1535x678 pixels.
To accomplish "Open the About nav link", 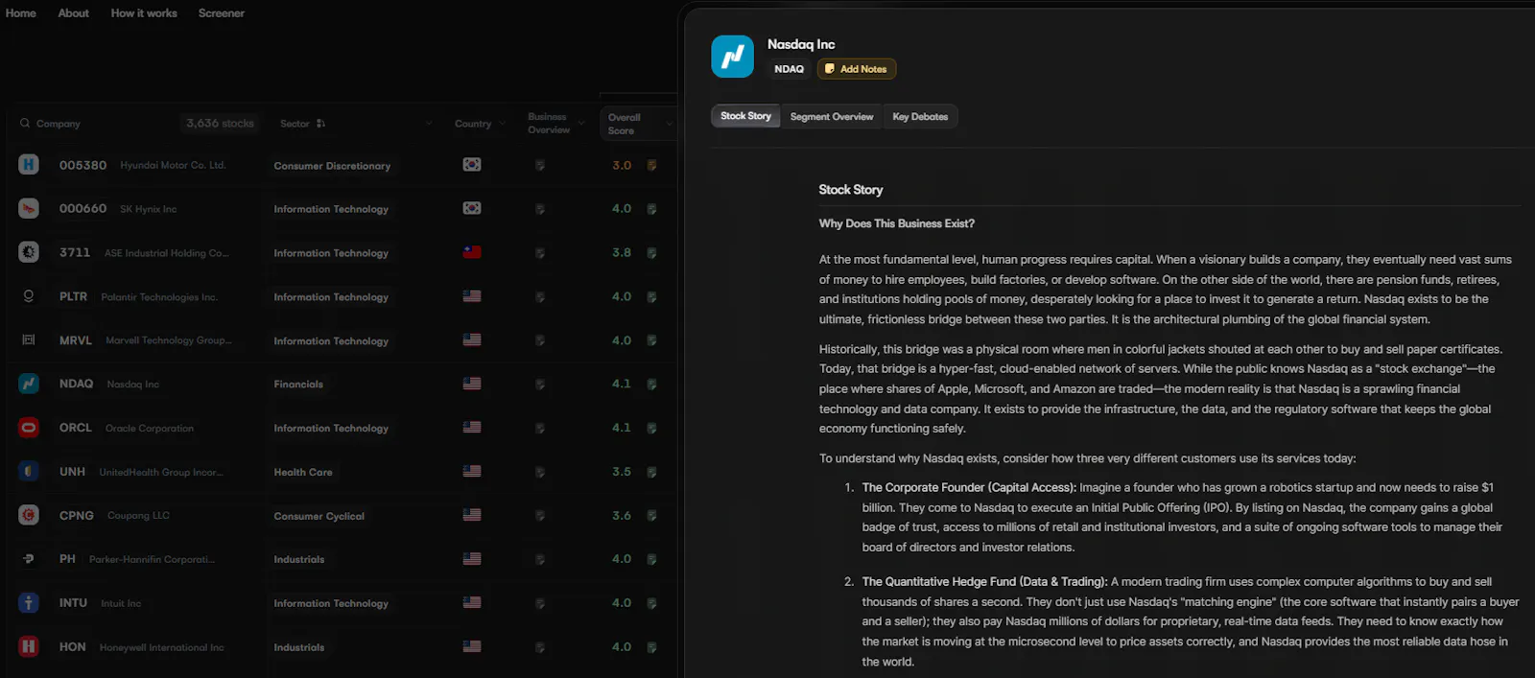I will [73, 13].
